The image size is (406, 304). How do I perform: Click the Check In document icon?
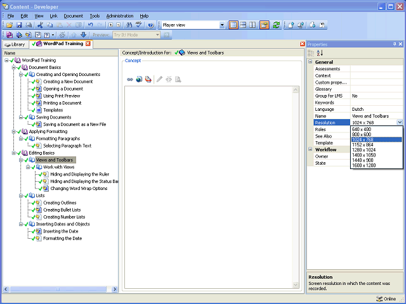pos(291,25)
